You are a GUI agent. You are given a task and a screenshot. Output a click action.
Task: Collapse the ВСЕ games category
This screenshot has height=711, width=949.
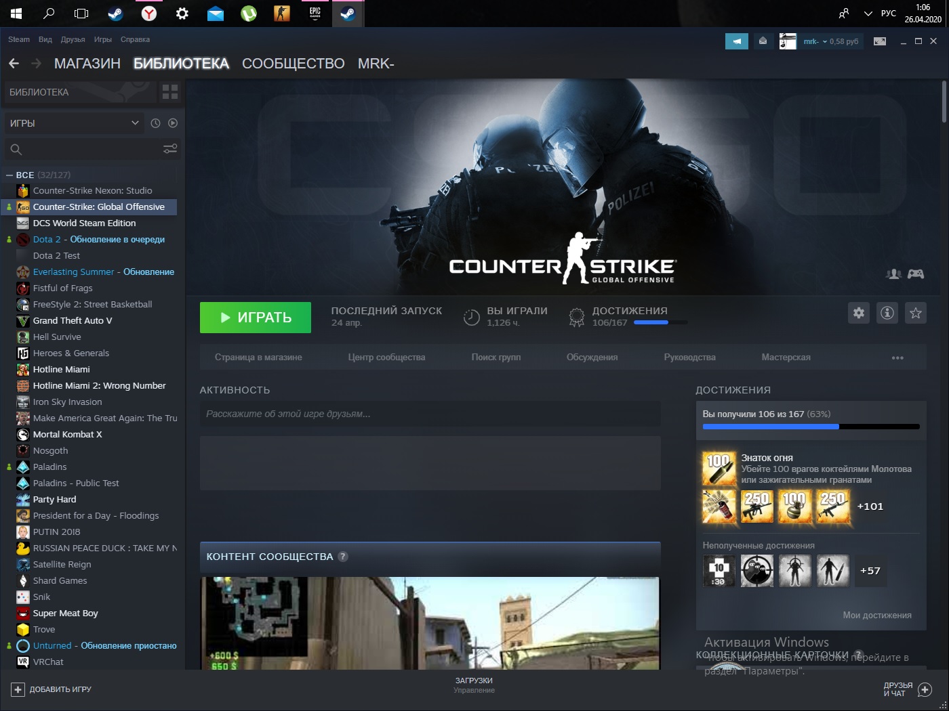(x=9, y=175)
